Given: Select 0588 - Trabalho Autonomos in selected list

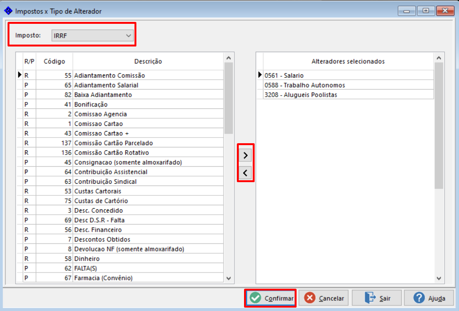Looking at the screenshot, I should click(345, 85).
